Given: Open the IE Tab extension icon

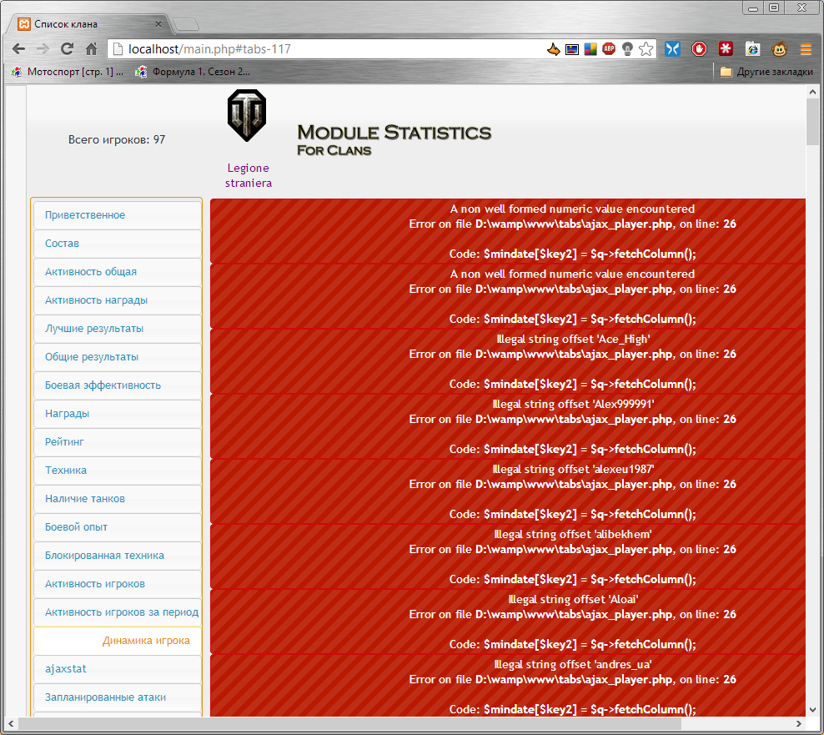Looking at the screenshot, I should tap(752, 49).
